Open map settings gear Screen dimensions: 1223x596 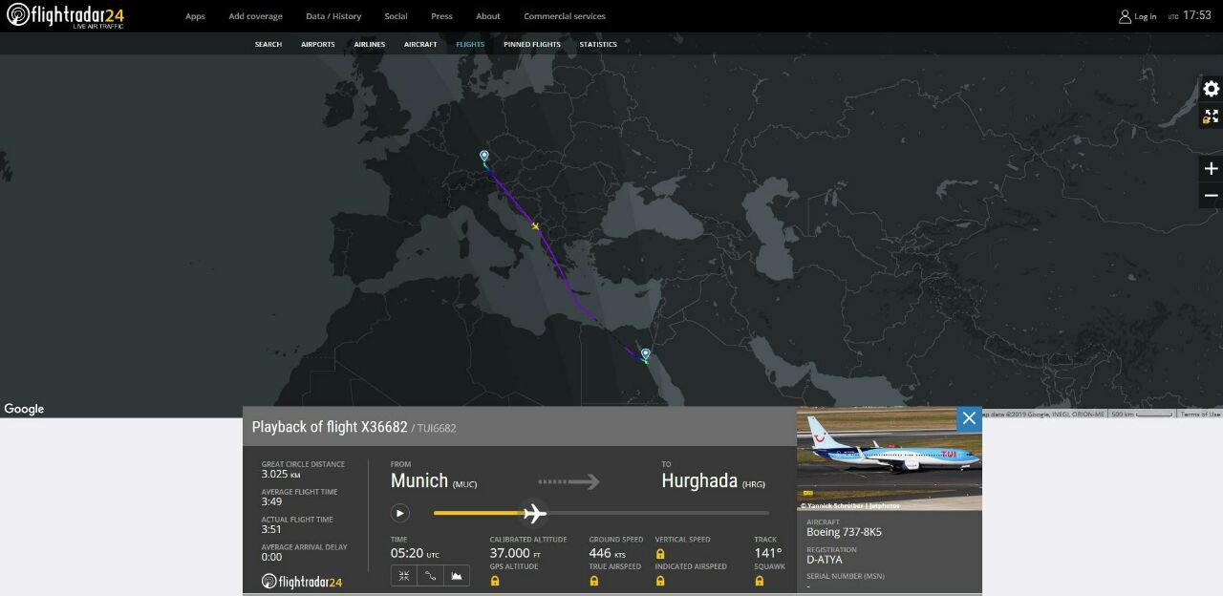pos(1211,89)
